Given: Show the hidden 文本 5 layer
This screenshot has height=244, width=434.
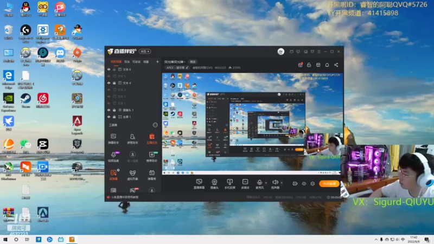Looking at the screenshot, I should 109,76.
